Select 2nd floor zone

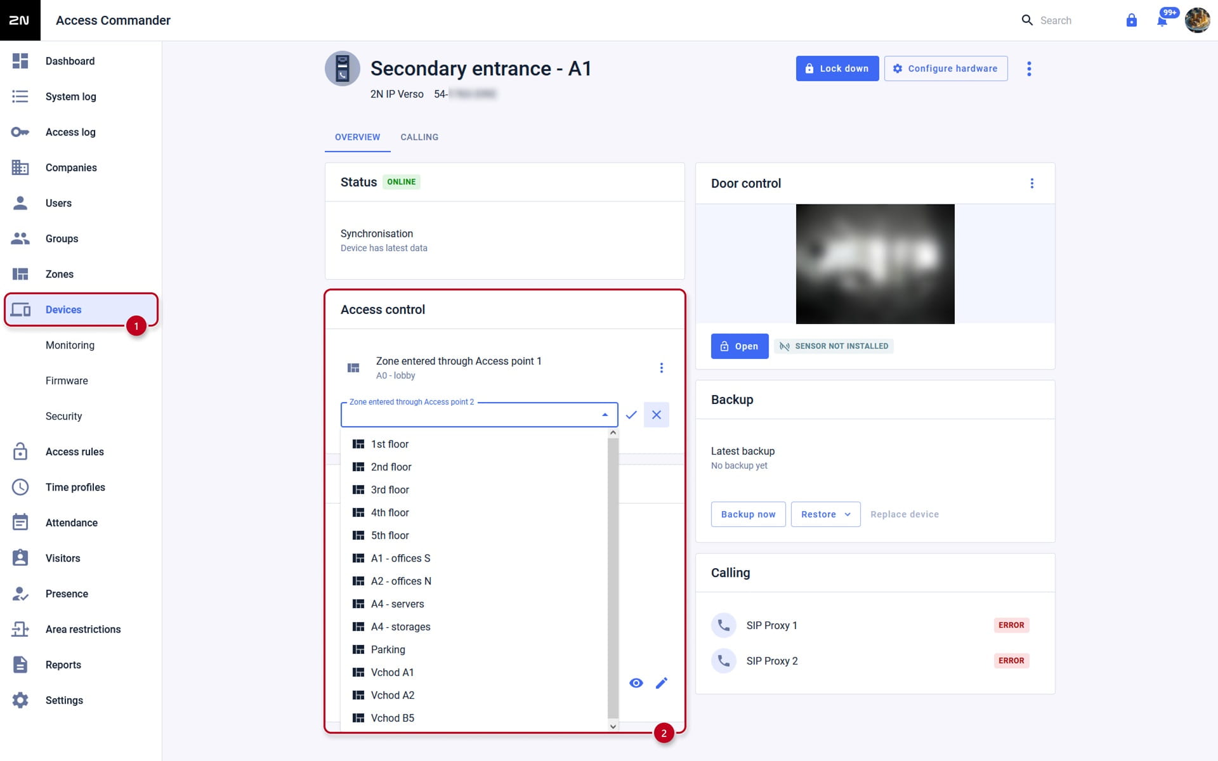tap(474, 467)
